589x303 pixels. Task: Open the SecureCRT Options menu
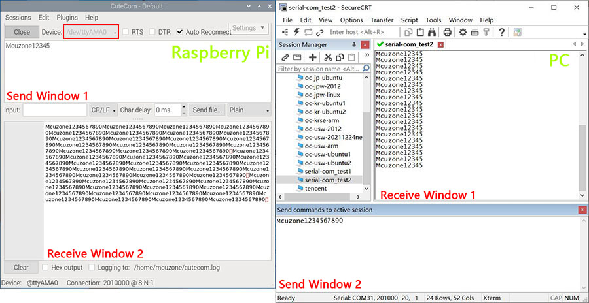[351, 20]
